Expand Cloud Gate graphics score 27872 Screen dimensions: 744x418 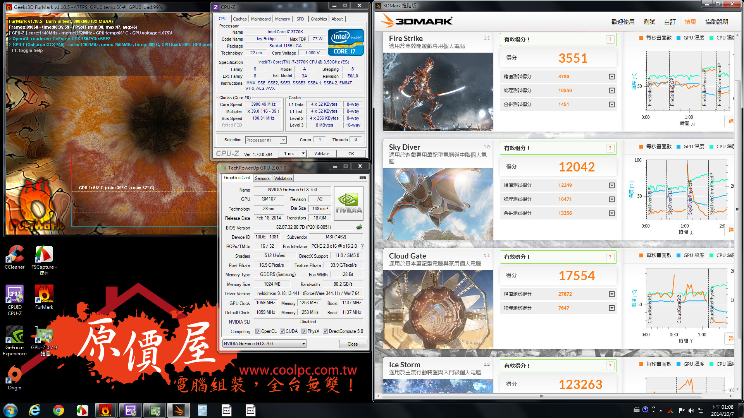(611, 294)
